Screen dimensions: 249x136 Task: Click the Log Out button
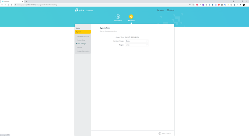pyautogui.click(x=171, y=11)
